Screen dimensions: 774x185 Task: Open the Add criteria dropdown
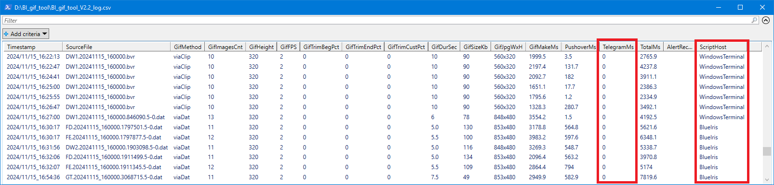(26, 34)
